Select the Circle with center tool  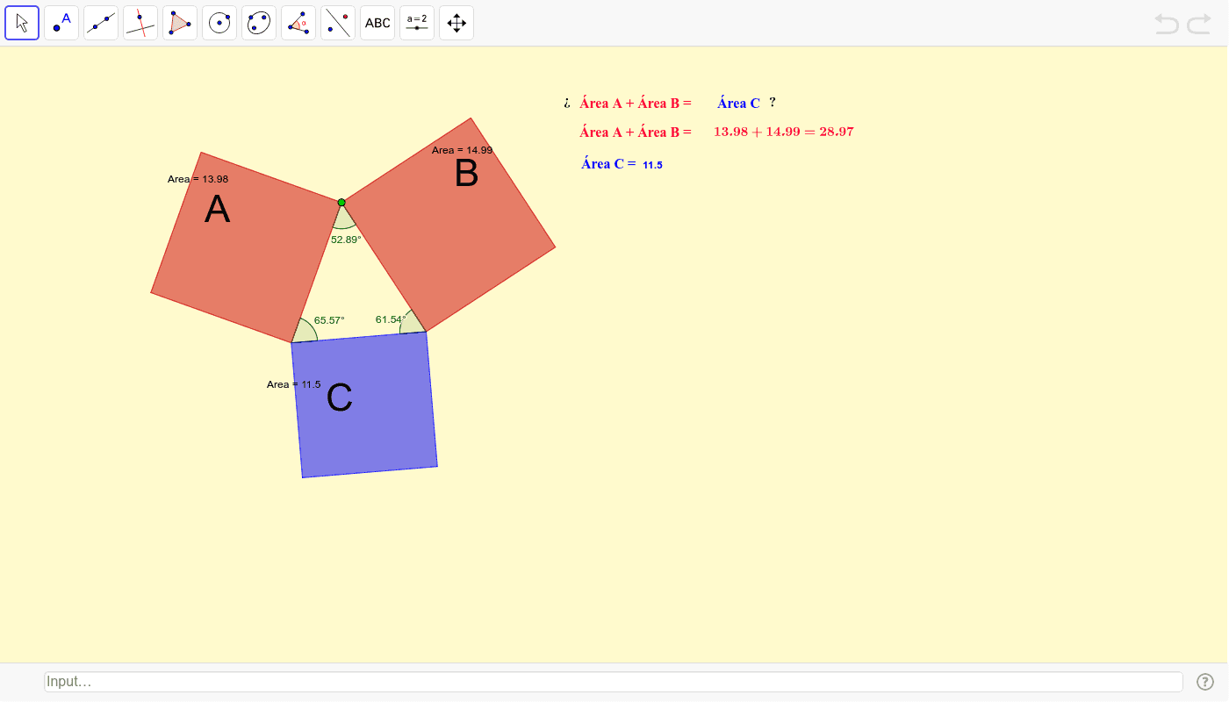219,23
